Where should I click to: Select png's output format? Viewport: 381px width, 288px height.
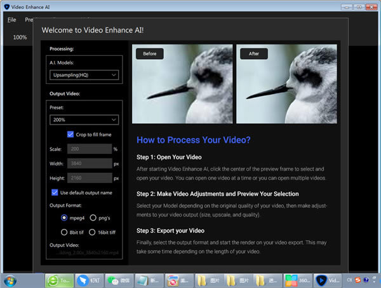(93, 217)
